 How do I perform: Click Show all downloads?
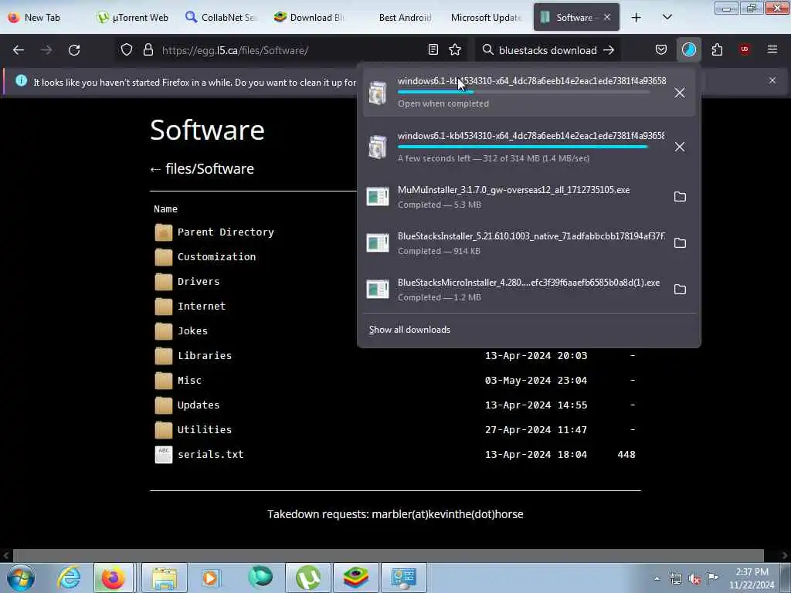click(x=409, y=330)
